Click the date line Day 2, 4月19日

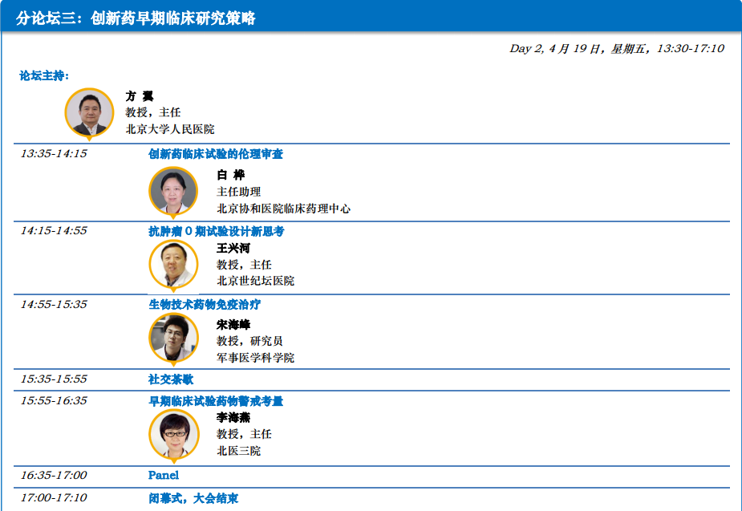pos(617,48)
